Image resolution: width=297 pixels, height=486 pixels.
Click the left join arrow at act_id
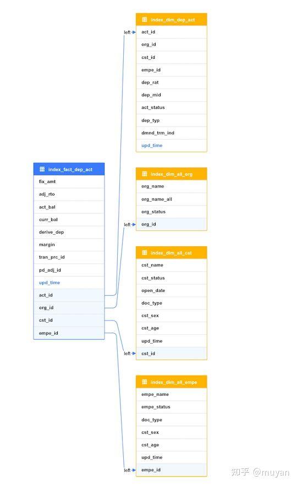tap(134, 32)
